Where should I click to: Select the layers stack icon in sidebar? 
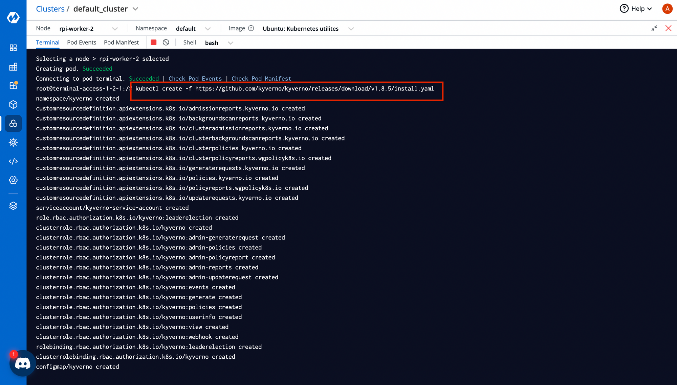coord(13,206)
